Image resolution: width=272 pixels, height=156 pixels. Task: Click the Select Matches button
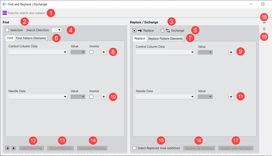[32, 148]
